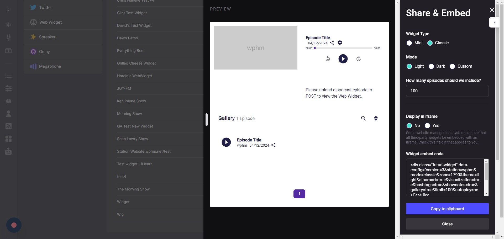Click the Close button in panel

point(447,224)
